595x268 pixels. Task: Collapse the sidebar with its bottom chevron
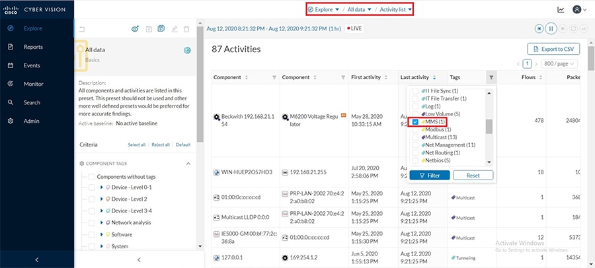tap(37, 259)
